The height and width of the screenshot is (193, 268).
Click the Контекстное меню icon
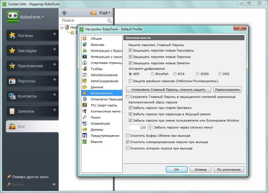85,111
